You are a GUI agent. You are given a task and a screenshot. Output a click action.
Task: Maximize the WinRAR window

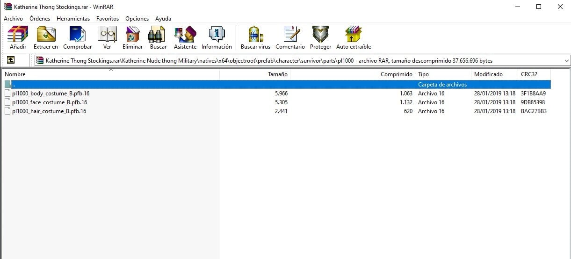[x=538, y=7]
